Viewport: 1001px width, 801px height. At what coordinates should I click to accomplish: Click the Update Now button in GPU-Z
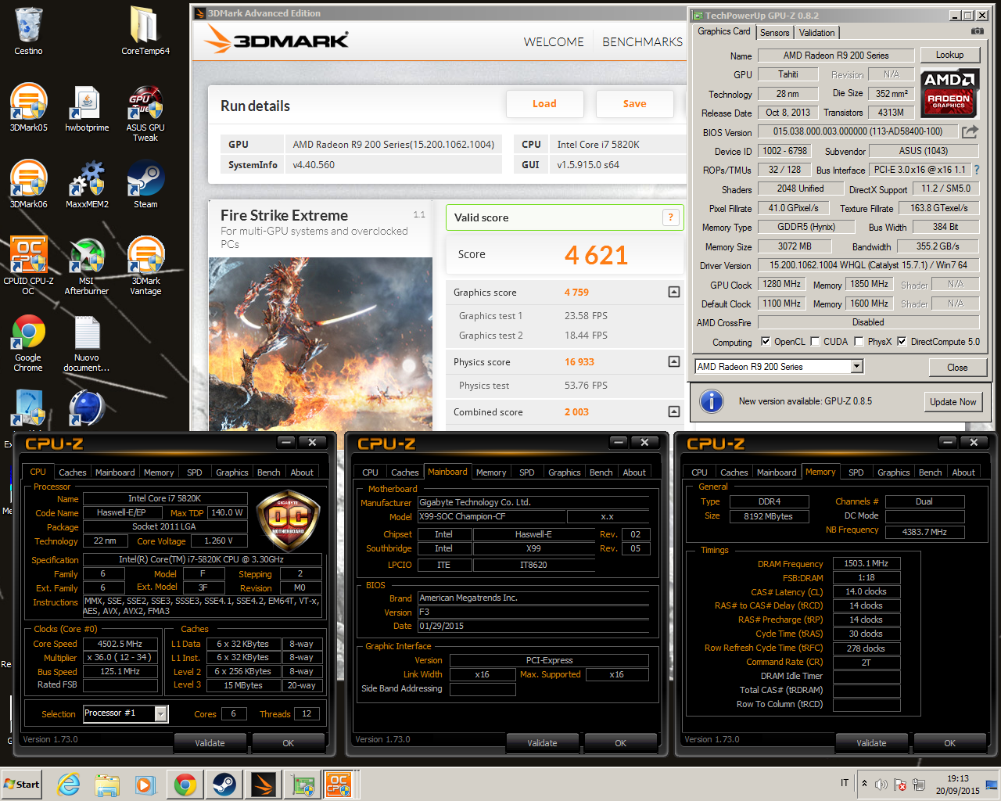953,402
